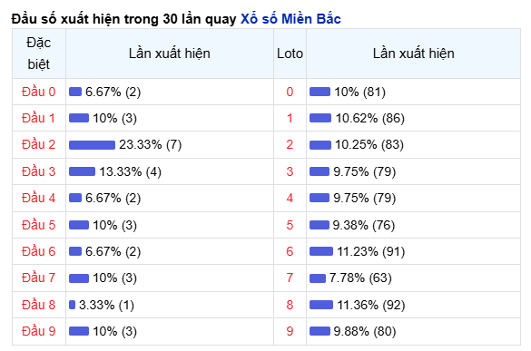
Task: Click the 10.62% (86) bar
Action: (320, 118)
